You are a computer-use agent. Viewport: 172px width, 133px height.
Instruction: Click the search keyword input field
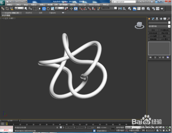(x=123, y=2)
